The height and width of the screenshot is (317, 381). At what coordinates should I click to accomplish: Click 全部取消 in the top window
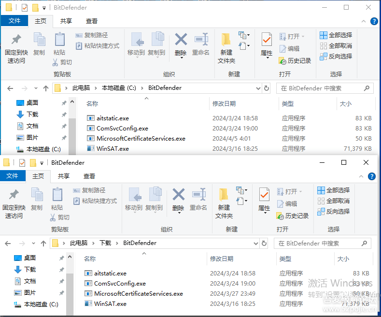pos(336,46)
